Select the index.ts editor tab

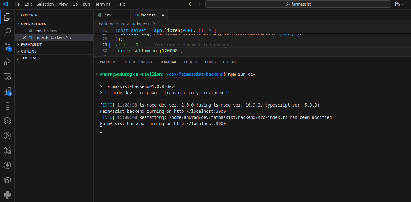pos(149,15)
